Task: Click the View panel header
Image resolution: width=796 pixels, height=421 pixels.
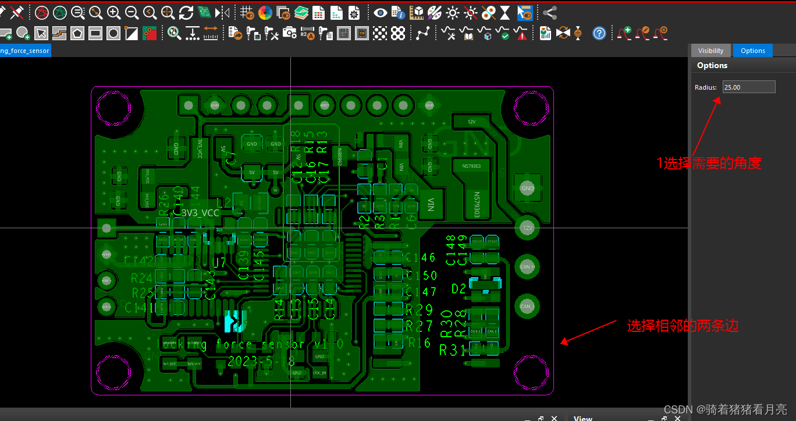Action: pyautogui.click(x=582, y=418)
